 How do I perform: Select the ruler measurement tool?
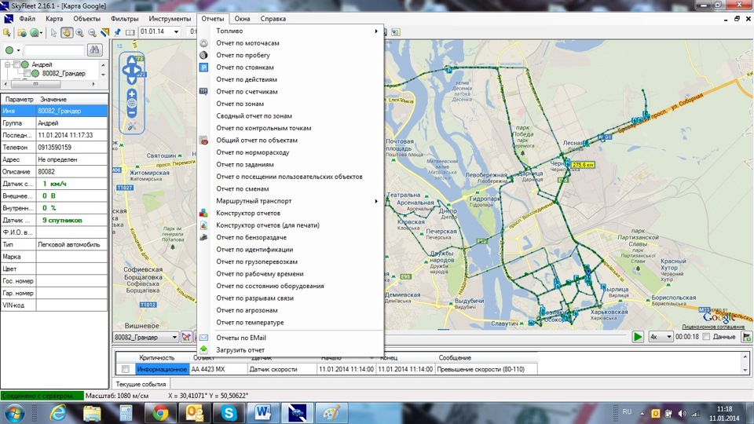[104, 32]
